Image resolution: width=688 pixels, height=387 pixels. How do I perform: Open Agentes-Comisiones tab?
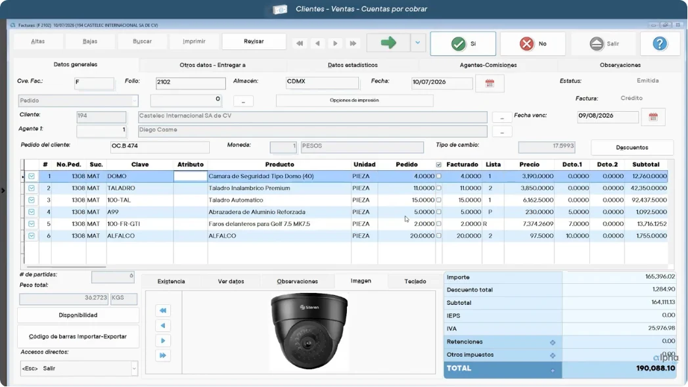point(488,65)
